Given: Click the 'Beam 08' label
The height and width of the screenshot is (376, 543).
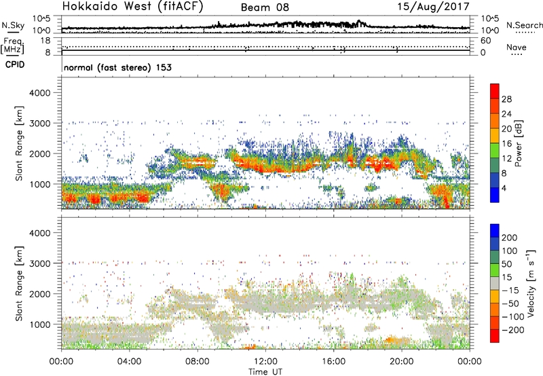Looking at the screenshot, I should coord(265,7).
